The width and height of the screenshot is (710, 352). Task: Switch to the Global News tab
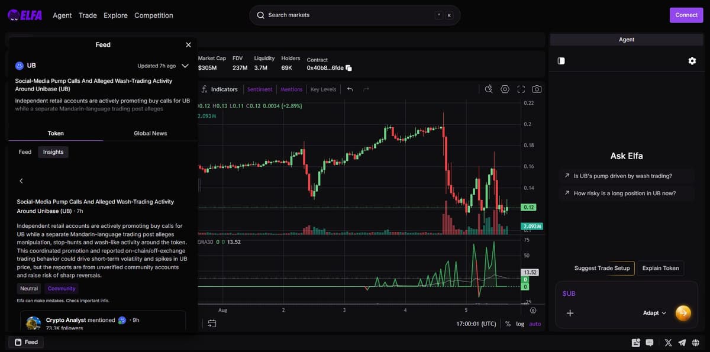150,133
